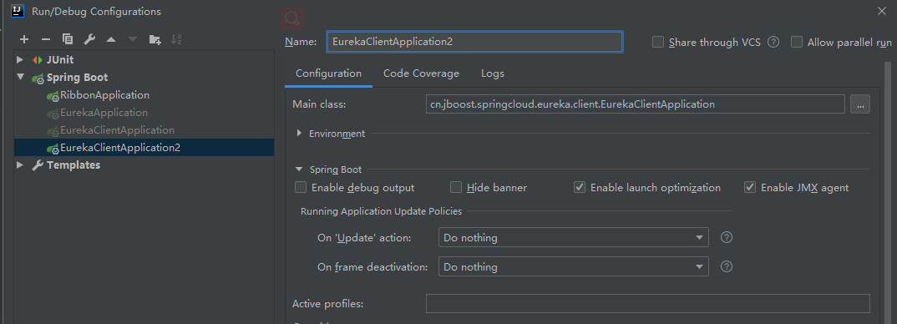897x324 pixels.
Task: Add a new configuration with plus icon
Action: [24, 39]
